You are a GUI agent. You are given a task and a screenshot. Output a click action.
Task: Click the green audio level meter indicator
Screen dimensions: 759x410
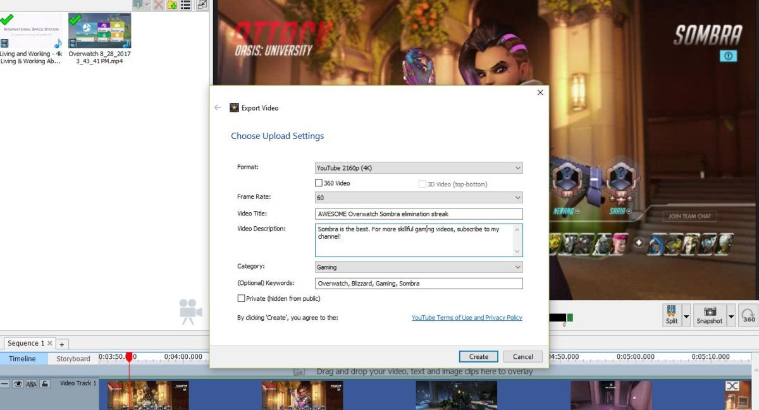(x=570, y=318)
